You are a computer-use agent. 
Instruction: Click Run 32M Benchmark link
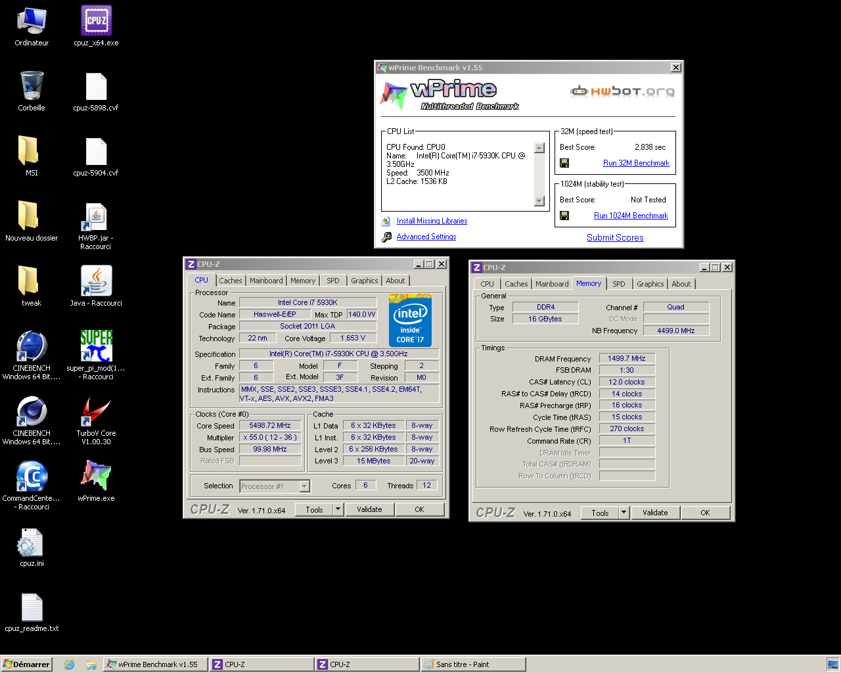[x=636, y=163]
